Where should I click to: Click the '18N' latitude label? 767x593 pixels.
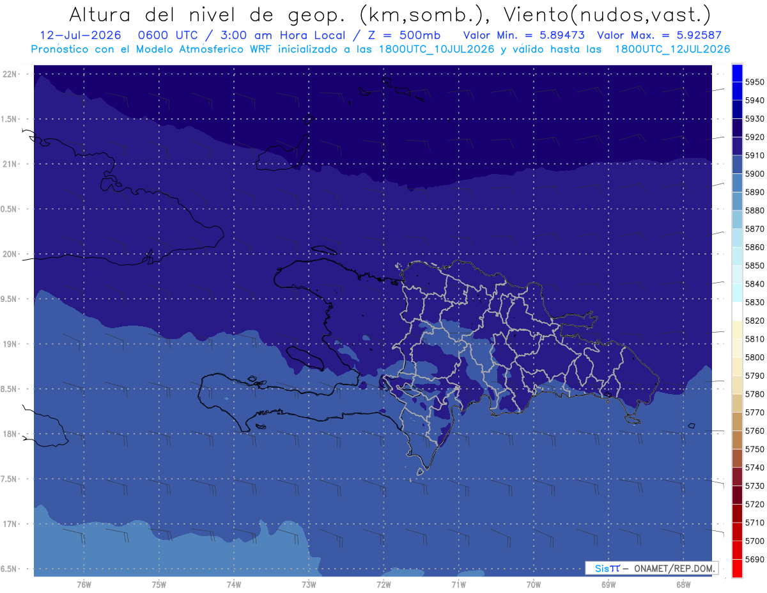coord(10,434)
